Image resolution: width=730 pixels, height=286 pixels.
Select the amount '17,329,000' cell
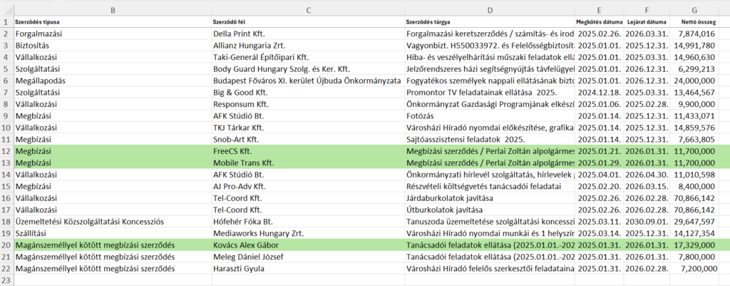click(694, 245)
